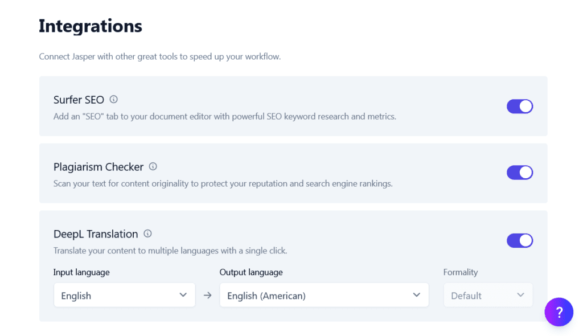Click the Input language dropdown chevron
Image resolution: width=583 pixels, height=336 pixels.
183,295
